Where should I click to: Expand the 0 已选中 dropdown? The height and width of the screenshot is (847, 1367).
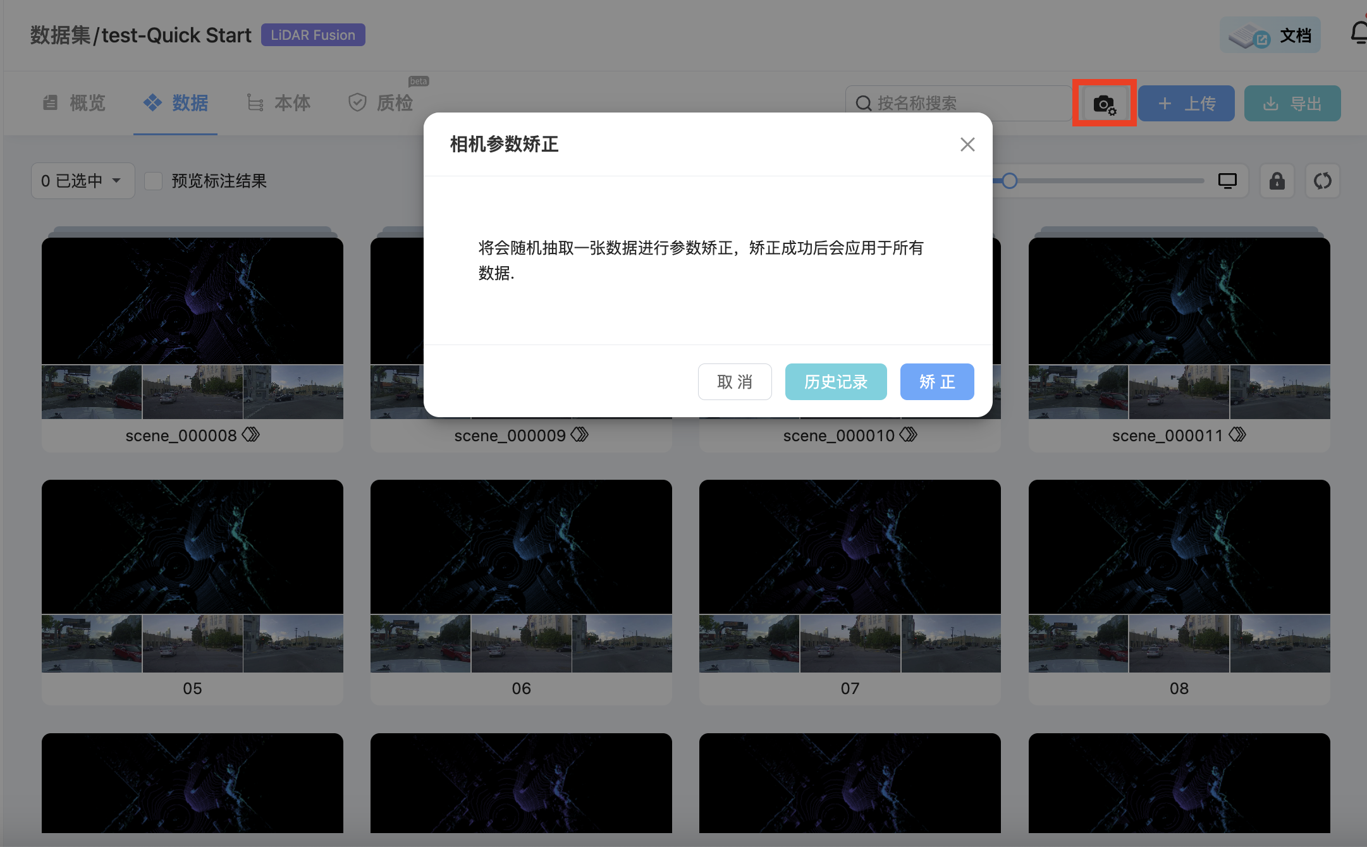click(x=83, y=181)
